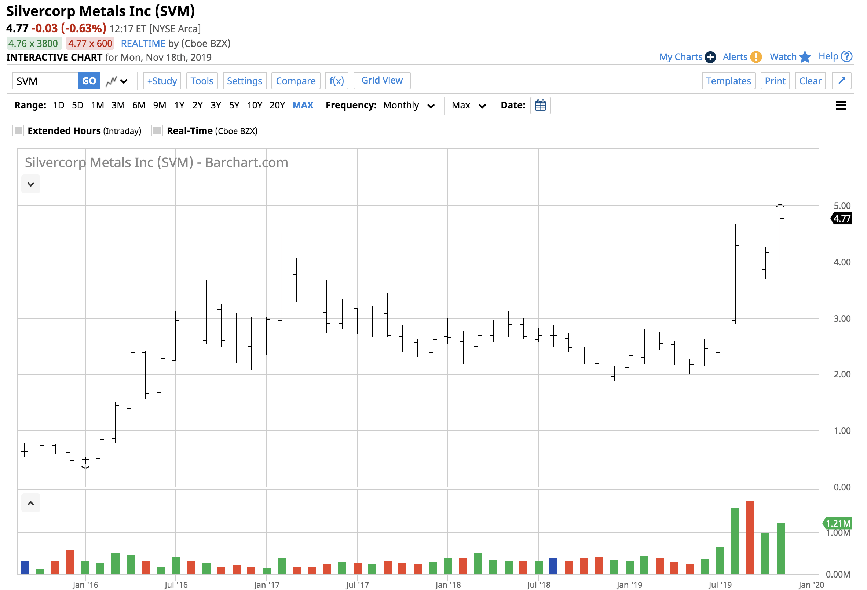Expand the price pane chevron menu
The height and width of the screenshot is (590, 867).
(31, 184)
